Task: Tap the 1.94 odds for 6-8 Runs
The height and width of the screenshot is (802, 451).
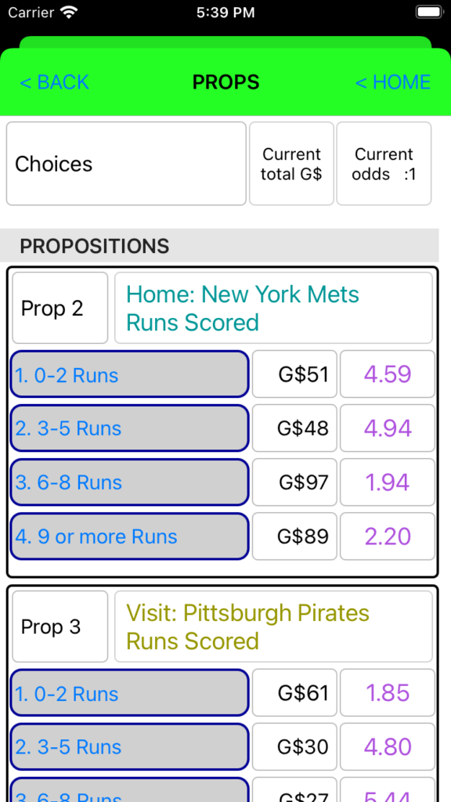Action: (388, 482)
